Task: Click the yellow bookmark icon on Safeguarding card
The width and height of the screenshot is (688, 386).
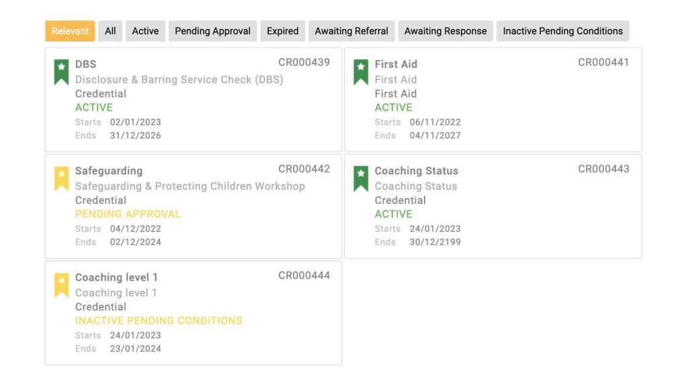Action: [x=61, y=179]
